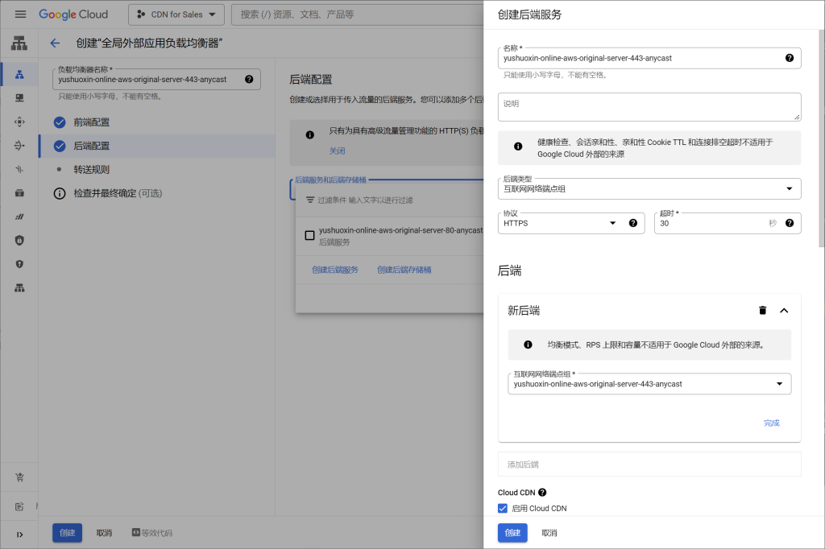This screenshot has height=549, width=825.
Task: Collapse the 新后端 section chevron
Action: [784, 311]
